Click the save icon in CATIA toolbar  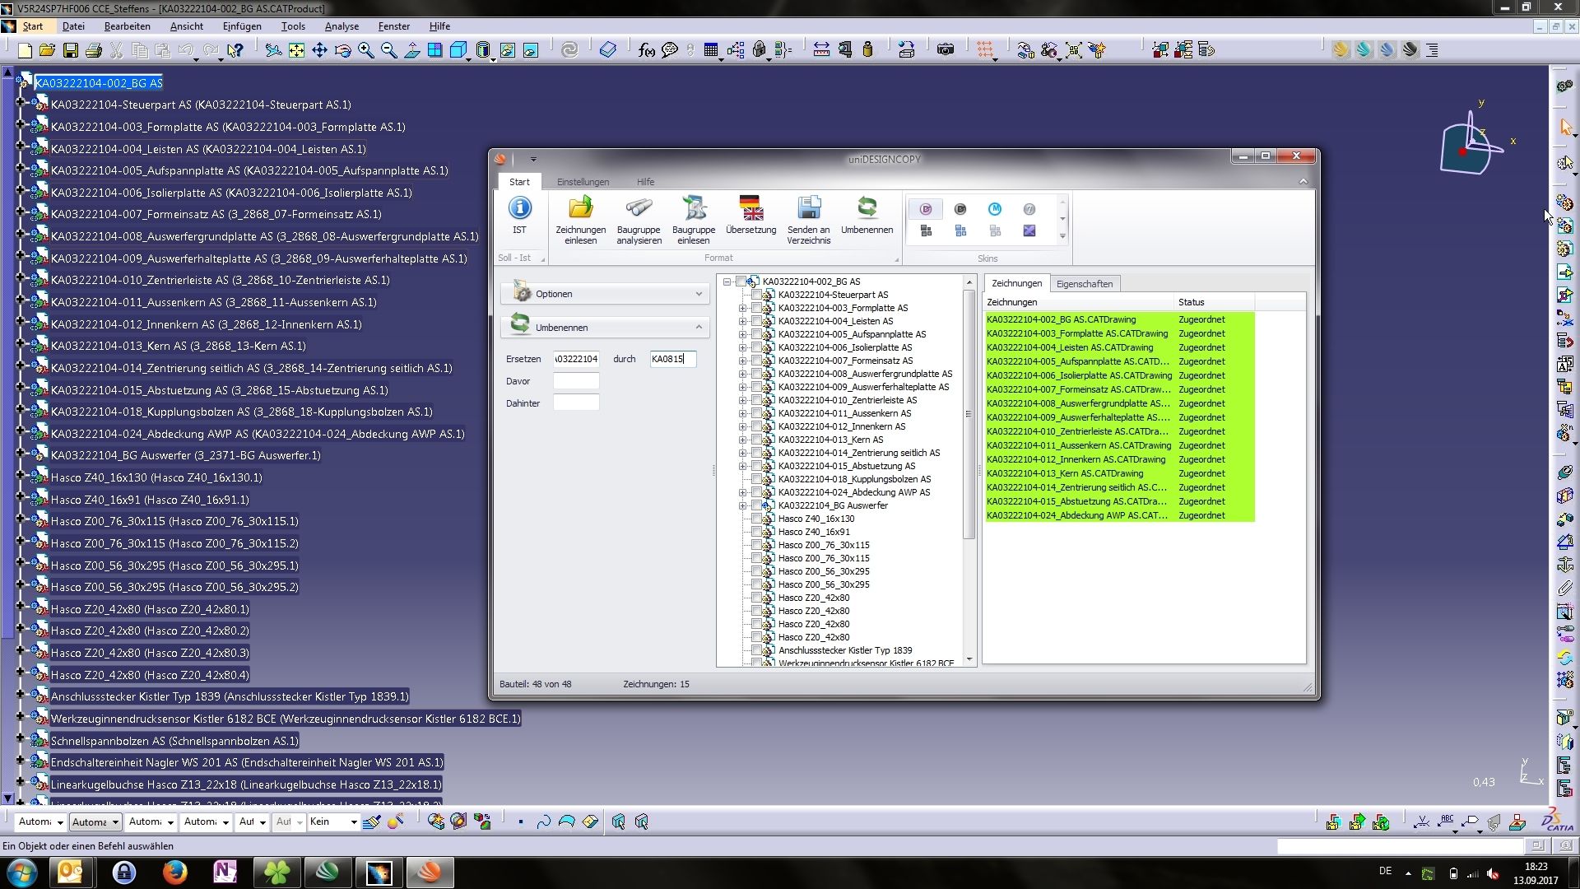tap(71, 50)
